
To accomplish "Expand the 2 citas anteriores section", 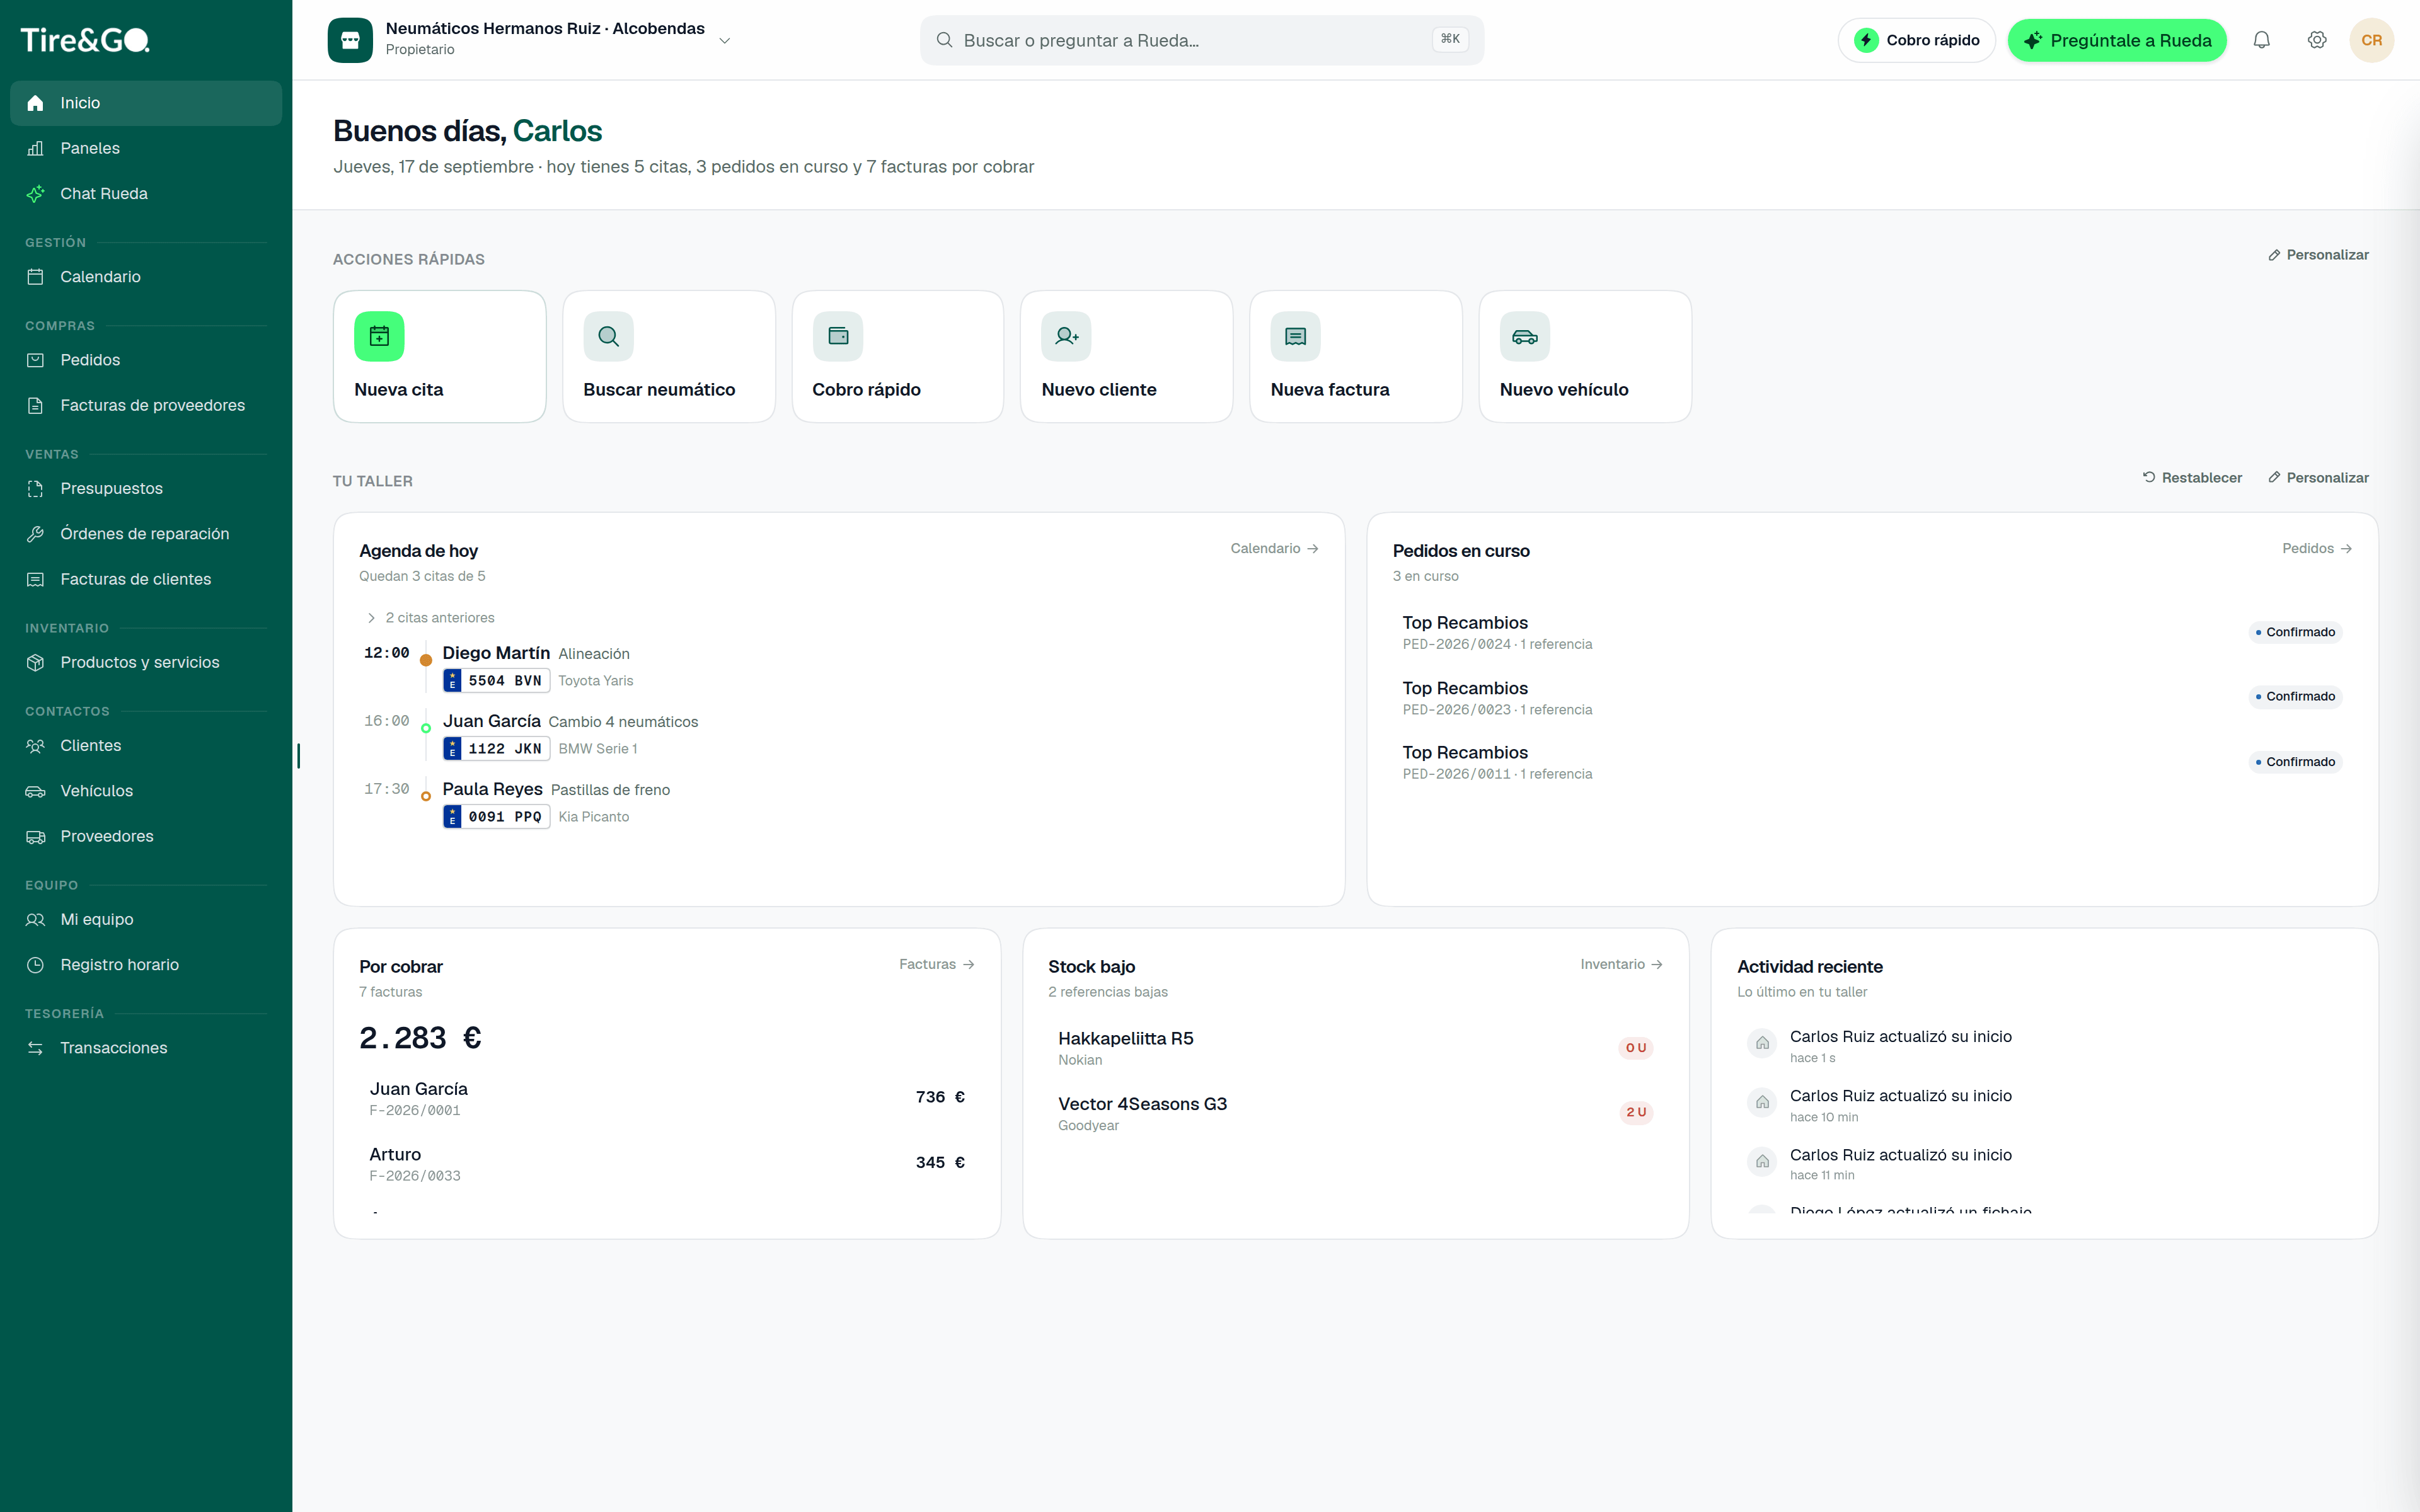I will tap(430, 618).
